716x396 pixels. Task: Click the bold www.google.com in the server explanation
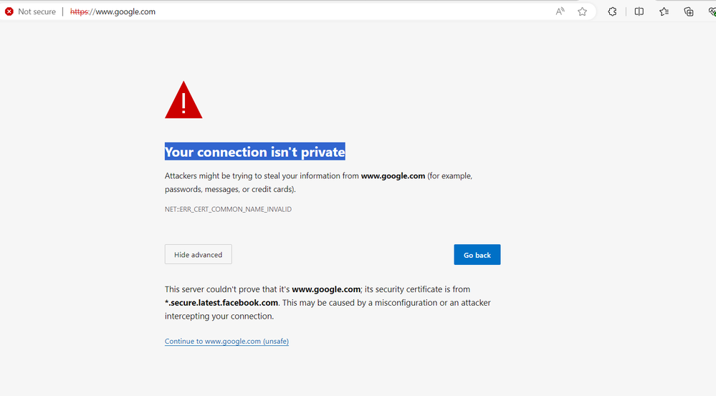(x=325, y=289)
